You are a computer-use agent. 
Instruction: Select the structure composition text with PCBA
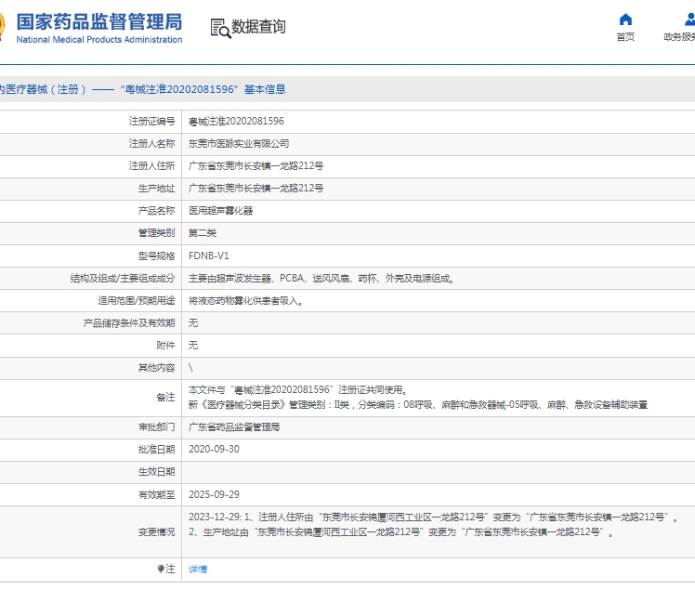click(x=321, y=279)
